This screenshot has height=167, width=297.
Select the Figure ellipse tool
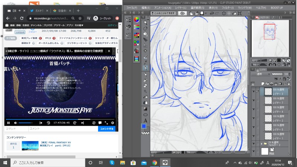click(145, 115)
